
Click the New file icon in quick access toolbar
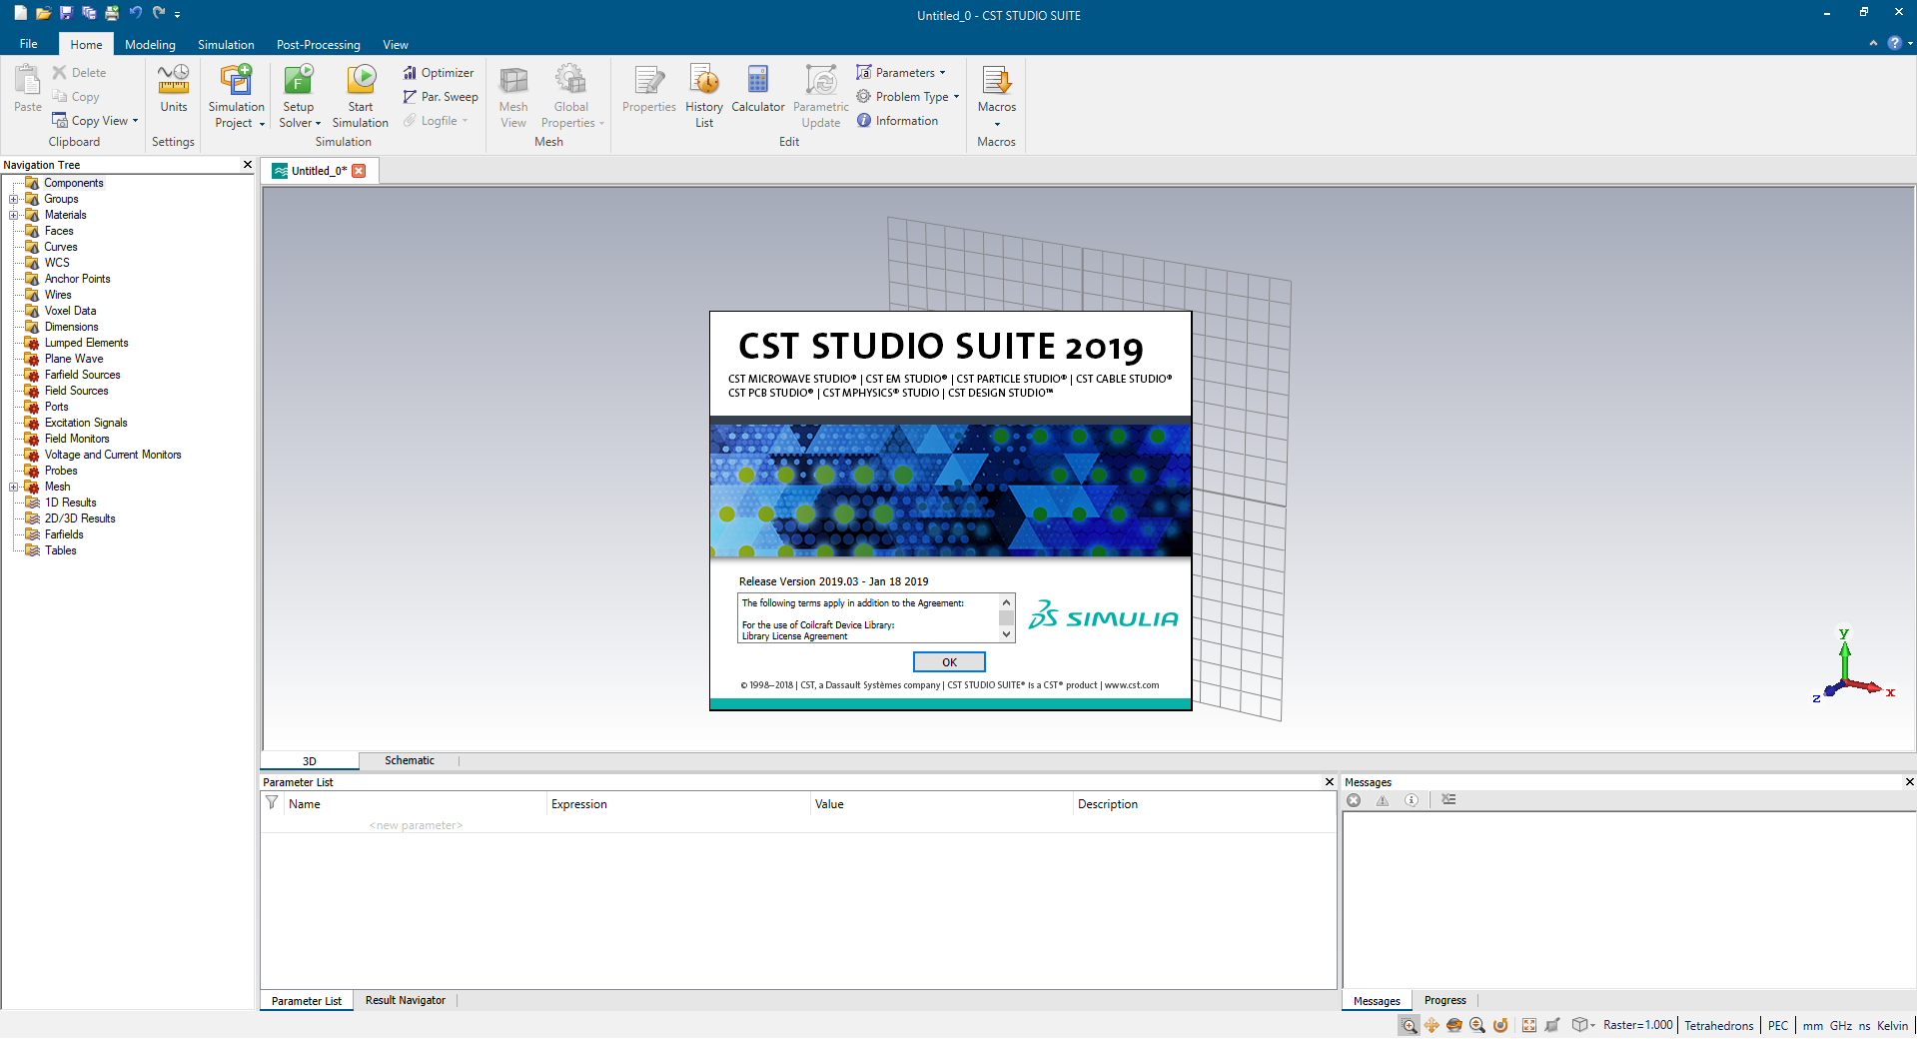pos(20,13)
